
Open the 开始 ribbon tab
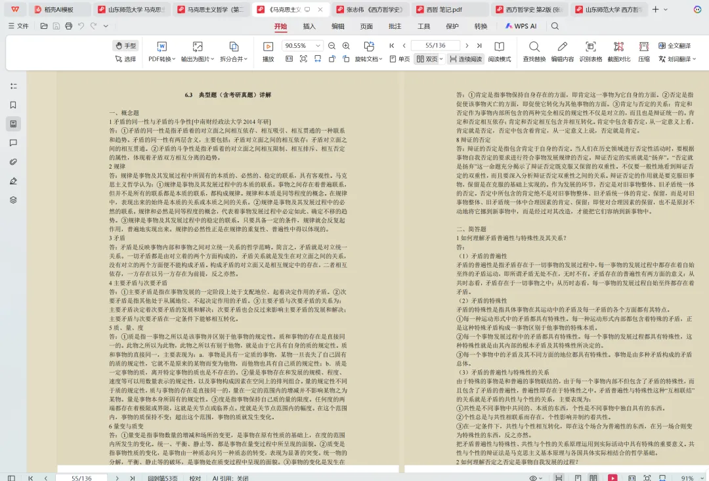point(280,26)
